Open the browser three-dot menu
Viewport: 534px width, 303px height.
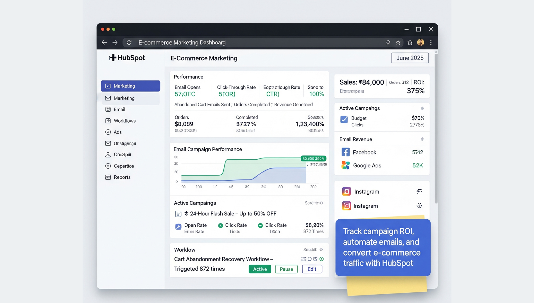(x=431, y=42)
